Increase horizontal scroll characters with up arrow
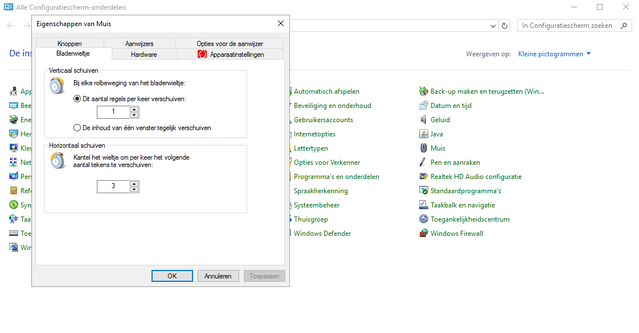The height and width of the screenshot is (333, 639). click(x=134, y=184)
